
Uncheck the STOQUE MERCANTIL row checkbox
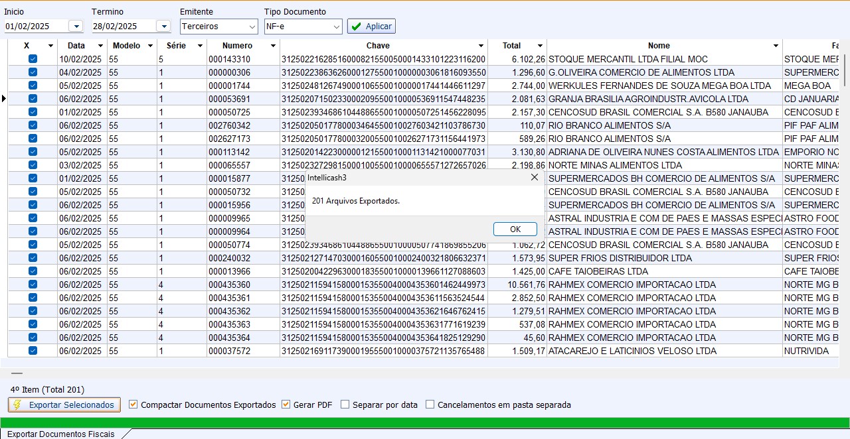[x=33, y=59]
